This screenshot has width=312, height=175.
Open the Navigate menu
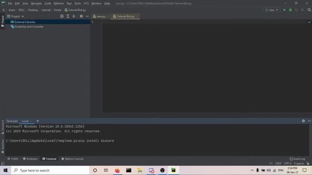(x=37, y=3)
